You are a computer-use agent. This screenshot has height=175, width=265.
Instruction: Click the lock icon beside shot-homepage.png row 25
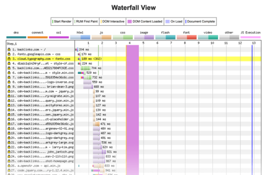click(x=9, y=161)
